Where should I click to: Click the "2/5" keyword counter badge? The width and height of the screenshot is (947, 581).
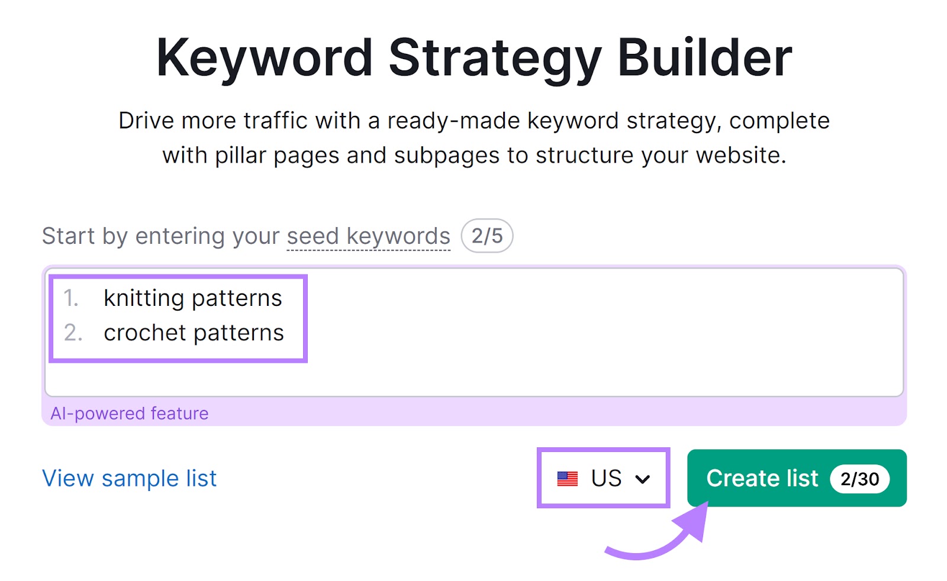pyautogui.click(x=487, y=235)
